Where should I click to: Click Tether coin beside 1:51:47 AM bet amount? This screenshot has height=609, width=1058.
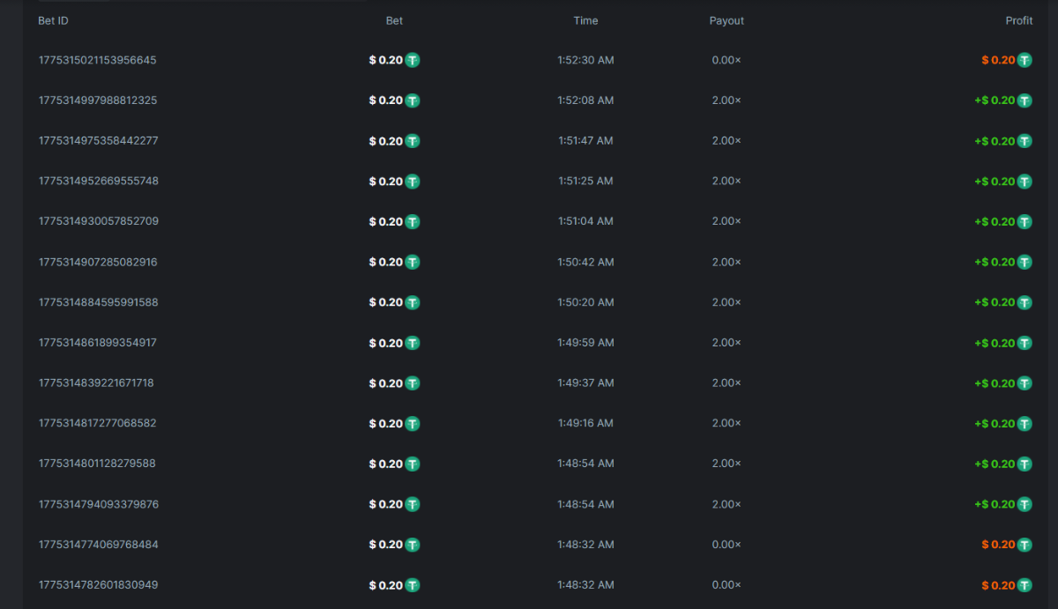413,141
